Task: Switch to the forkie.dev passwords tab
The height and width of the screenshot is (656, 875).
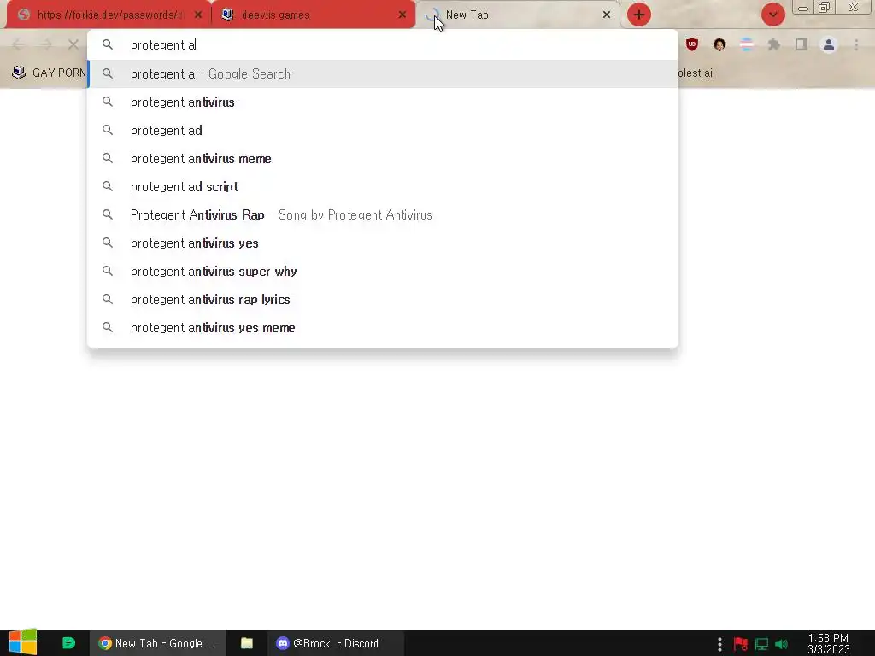Action: click(x=109, y=15)
